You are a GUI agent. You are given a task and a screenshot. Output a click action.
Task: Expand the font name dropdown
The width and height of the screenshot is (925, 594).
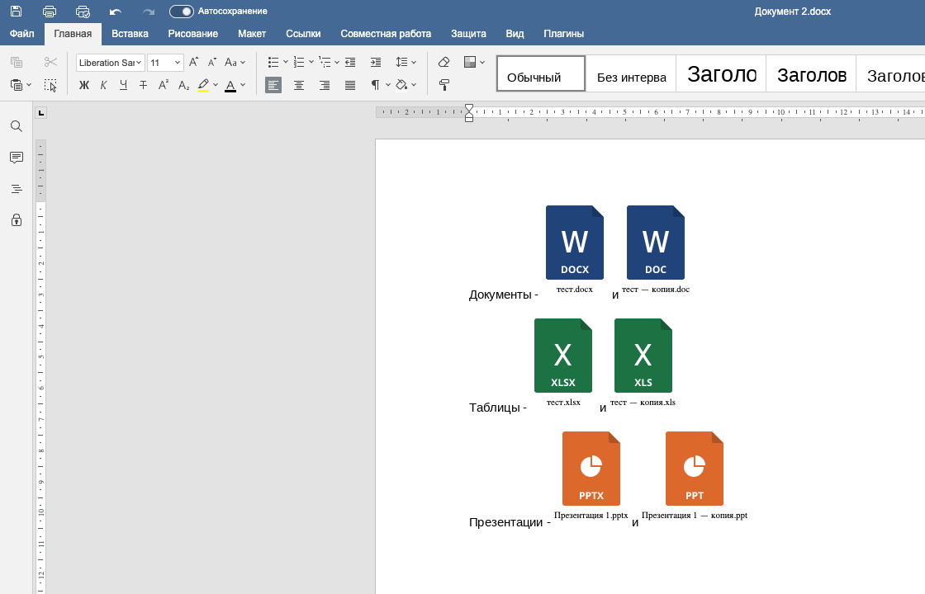click(140, 63)
